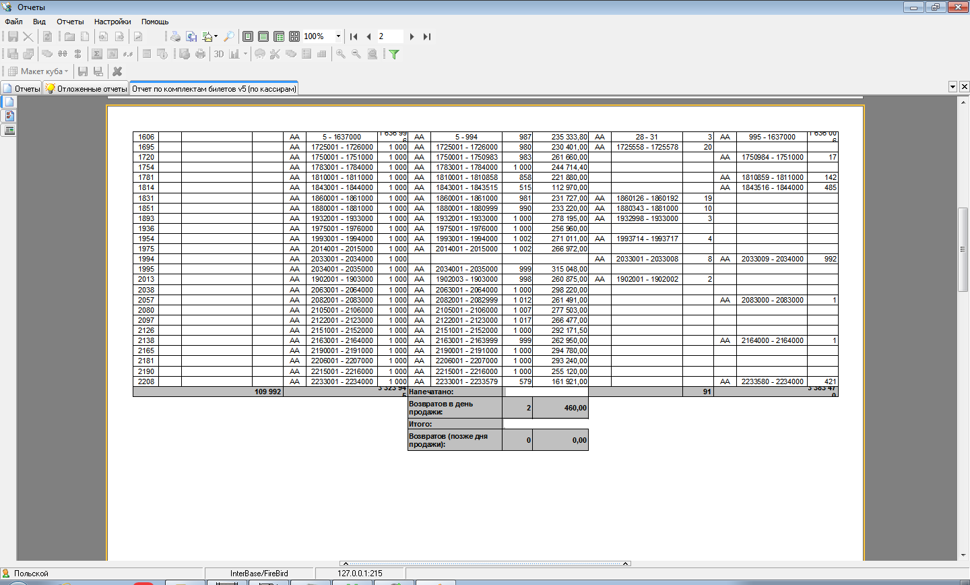Click the delete X icon beside Save

(28, 36)
